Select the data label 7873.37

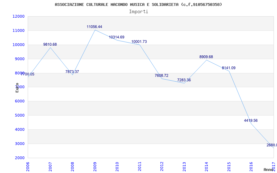click(x=72, y=72)
